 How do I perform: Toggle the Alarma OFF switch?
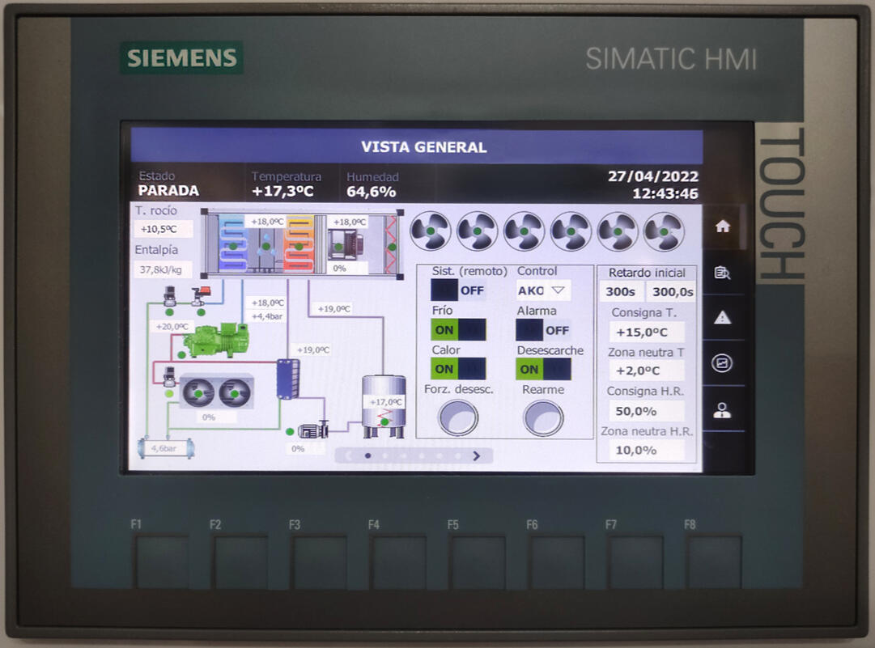pyautogui.click(x=543, y=330)
